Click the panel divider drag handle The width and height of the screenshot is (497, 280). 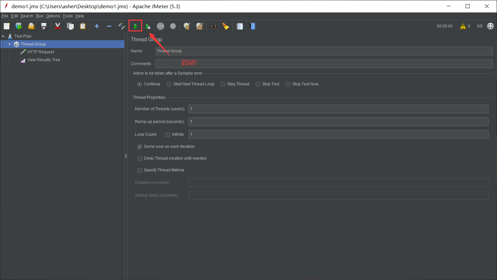coord(126,156)
